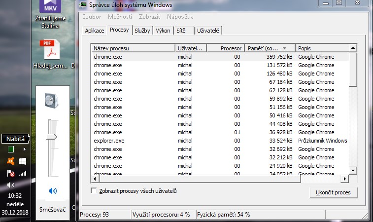Open the MKV file Ztratili jsme Stalina

coord(50,14)
